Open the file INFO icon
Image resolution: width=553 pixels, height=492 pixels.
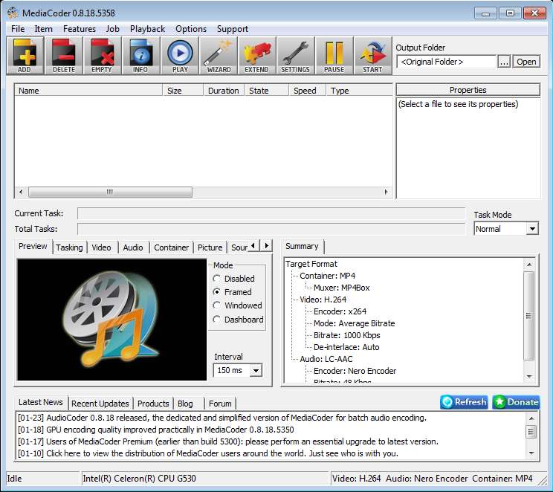click(x=140, y=56)
